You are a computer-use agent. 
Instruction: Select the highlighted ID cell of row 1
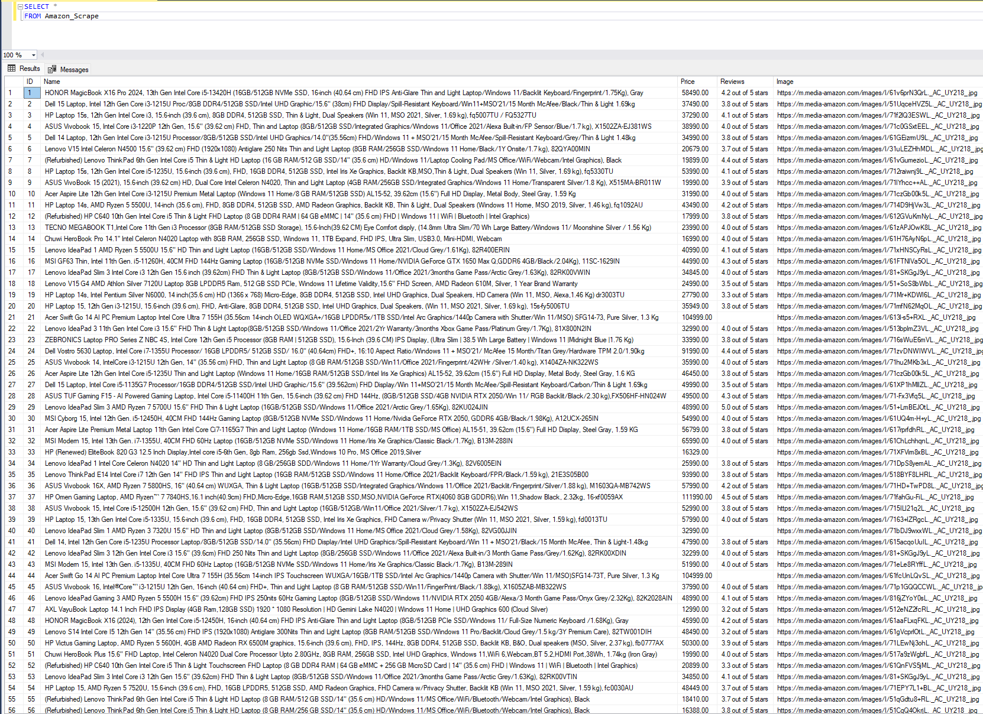click(x=31, y=93)
